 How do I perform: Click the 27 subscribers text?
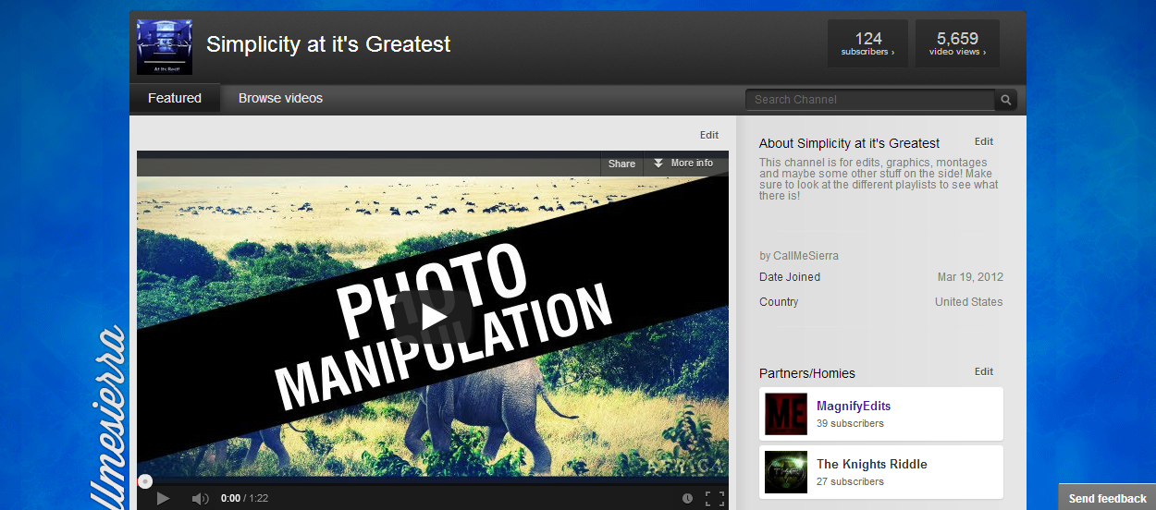pyautogui.click(x=850, y=481)
